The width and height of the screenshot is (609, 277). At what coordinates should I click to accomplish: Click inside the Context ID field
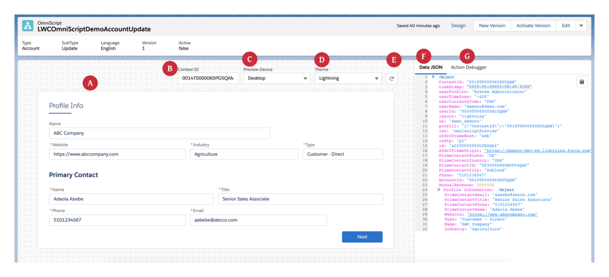208,78
